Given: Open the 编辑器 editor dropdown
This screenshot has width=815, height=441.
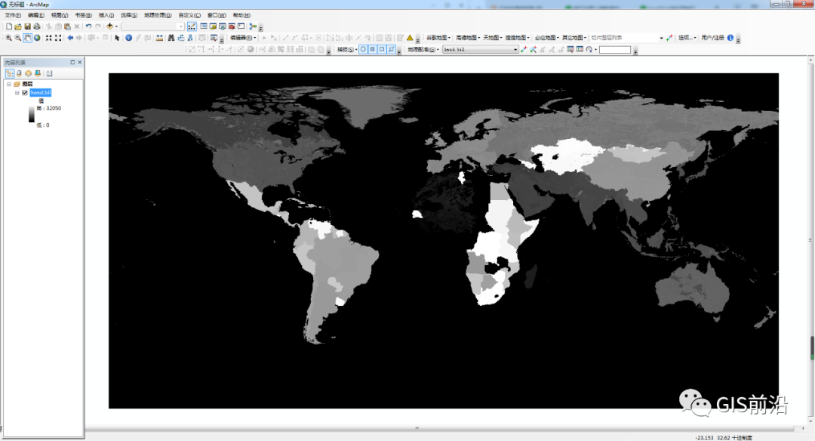Looking at the screenshot, I should [x=243, y=38].
